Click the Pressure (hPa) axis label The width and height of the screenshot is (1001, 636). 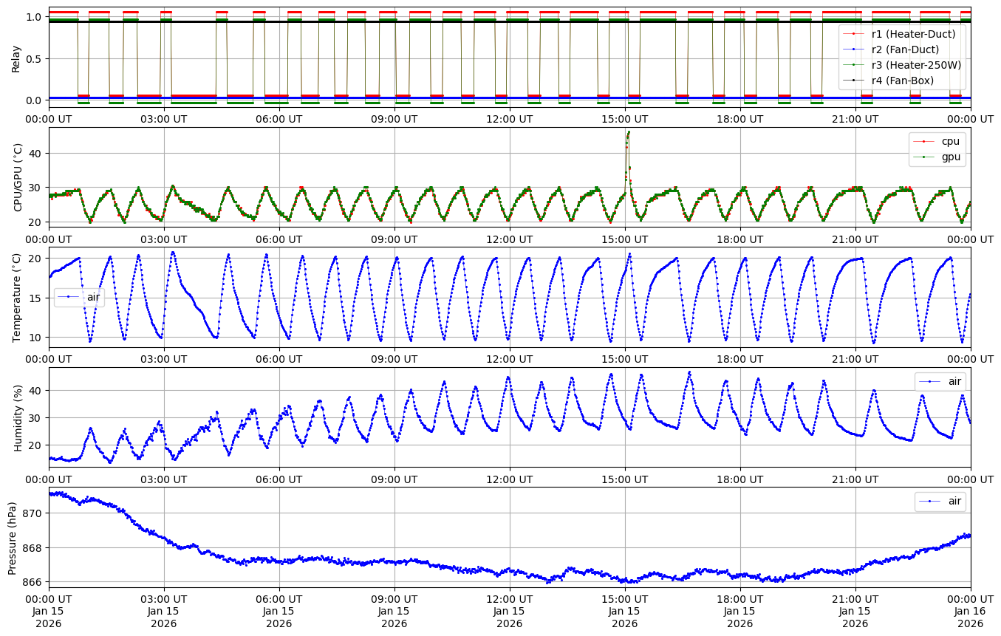pyautogui.click(x=13, y=537)
